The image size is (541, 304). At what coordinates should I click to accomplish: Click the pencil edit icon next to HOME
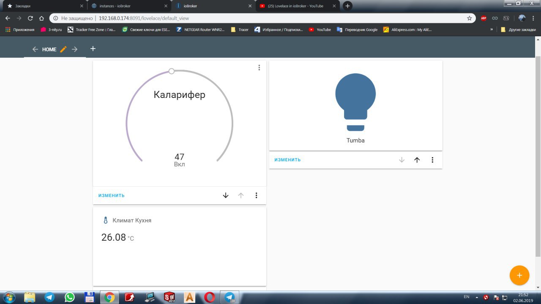[x=63, y=49]
